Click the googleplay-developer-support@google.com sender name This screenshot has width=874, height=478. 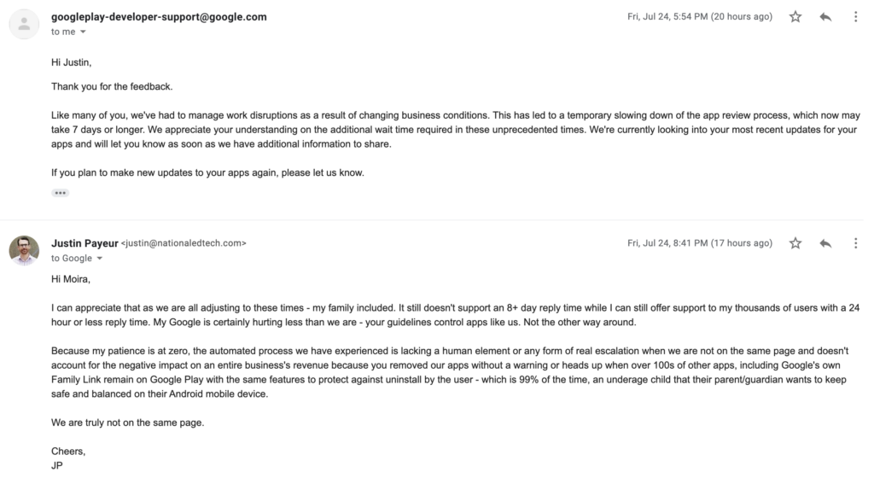pos(159,17)
